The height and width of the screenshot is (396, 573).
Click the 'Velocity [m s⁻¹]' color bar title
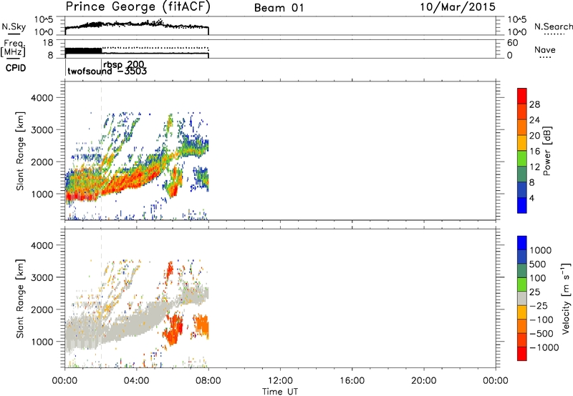[566, 297]
